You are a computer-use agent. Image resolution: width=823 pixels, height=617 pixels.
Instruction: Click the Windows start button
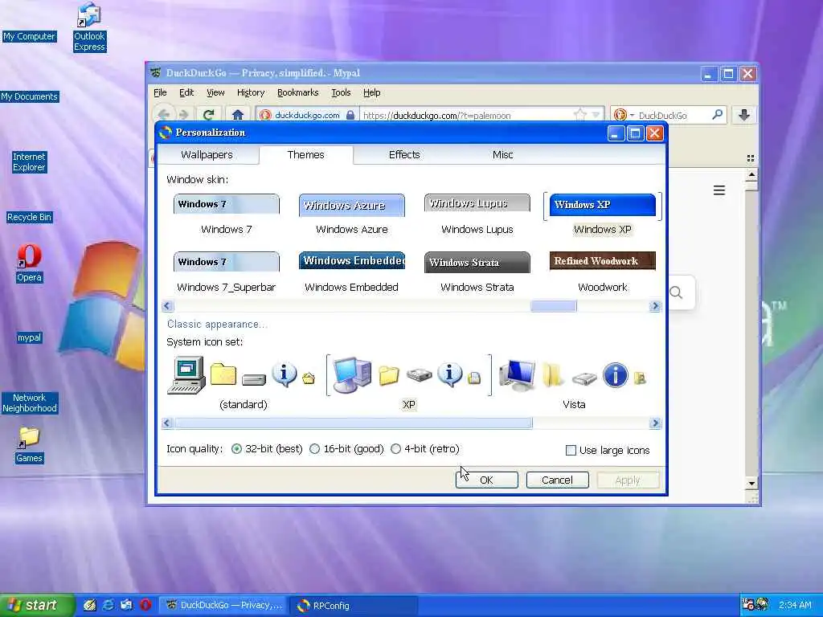(37, 606)
